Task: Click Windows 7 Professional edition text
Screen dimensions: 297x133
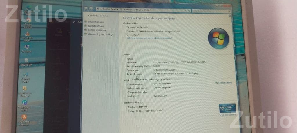Action: 137,27
